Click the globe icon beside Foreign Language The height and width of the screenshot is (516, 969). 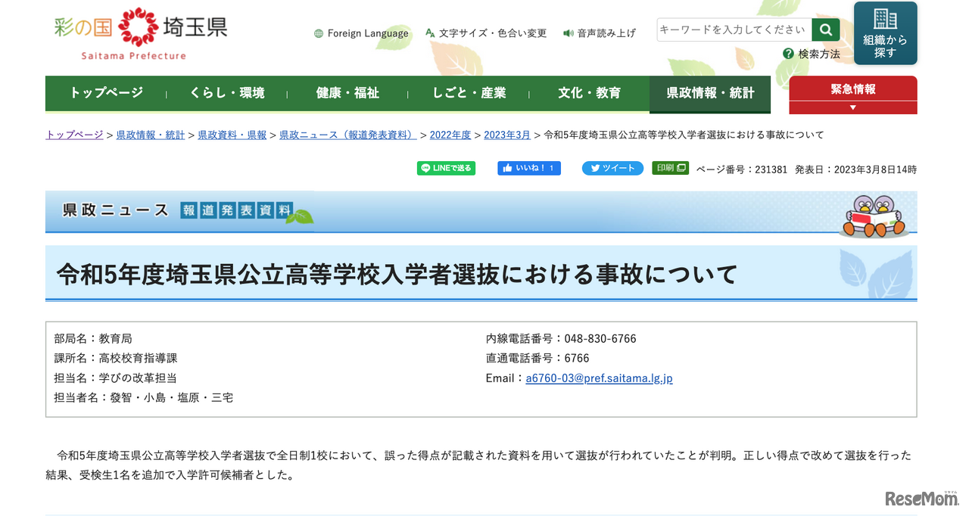319,33
